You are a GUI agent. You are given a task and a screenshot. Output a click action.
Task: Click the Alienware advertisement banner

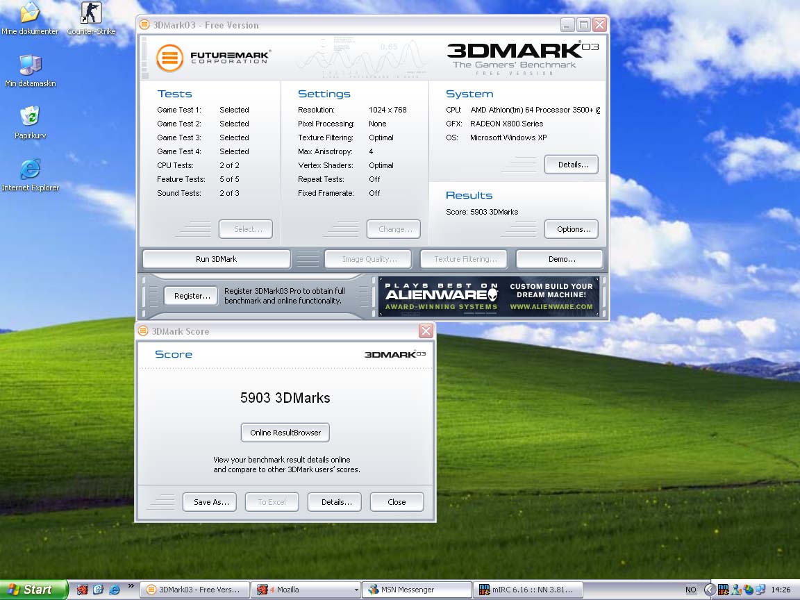coord(490,297)
